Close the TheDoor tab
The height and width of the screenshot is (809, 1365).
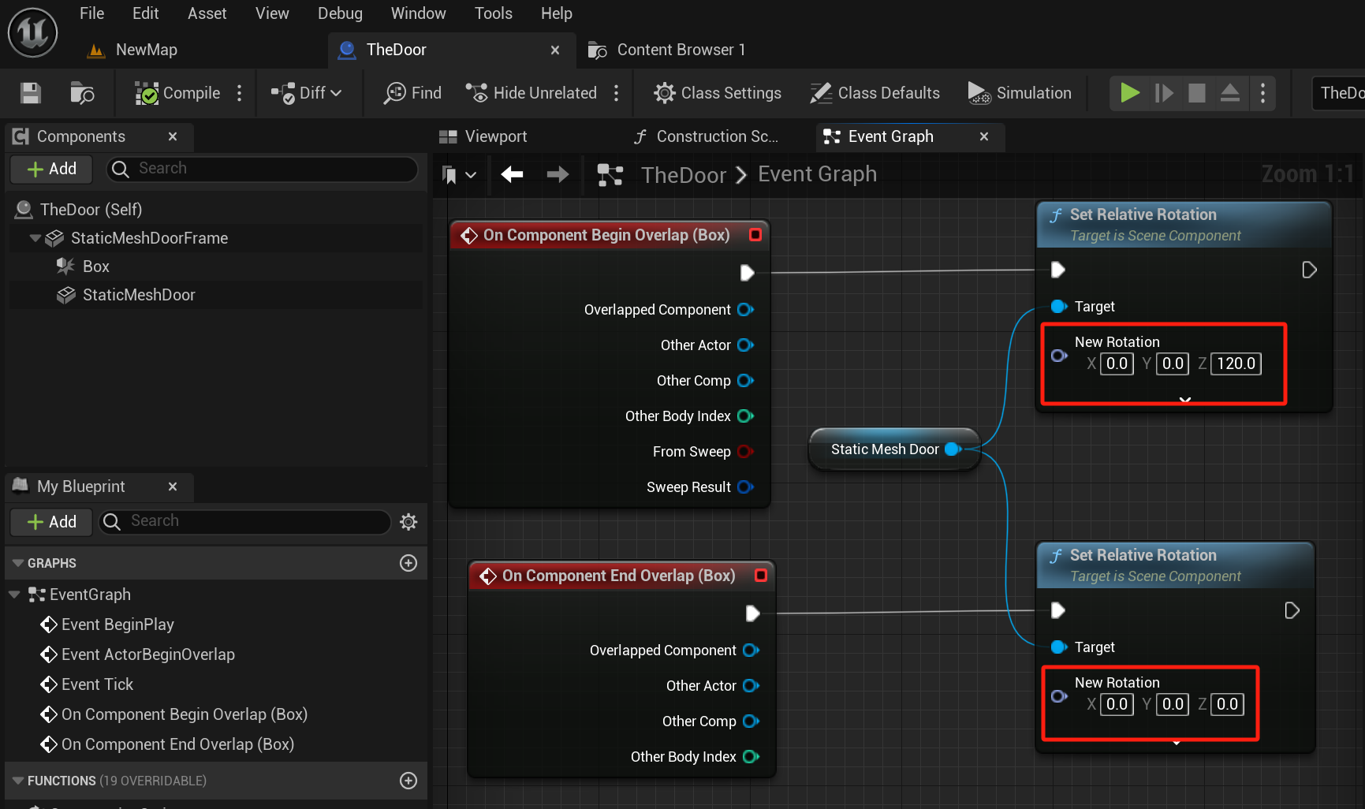[x=555, y=50]
